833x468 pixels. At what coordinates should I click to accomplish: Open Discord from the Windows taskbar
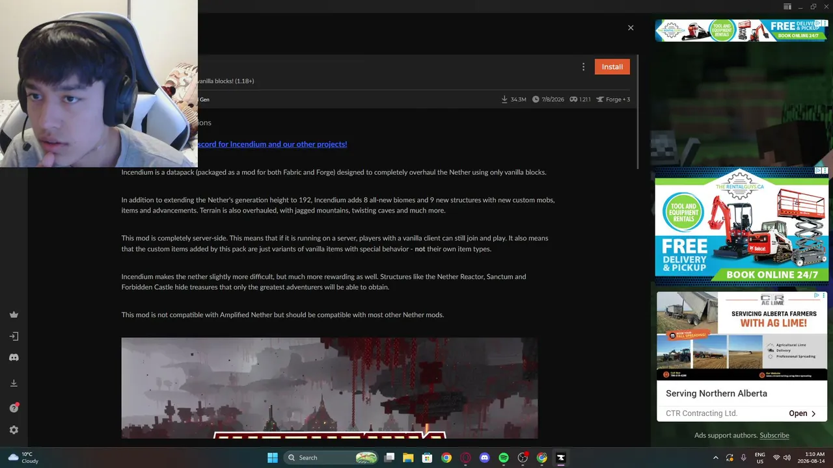click(x=484, y=458)
